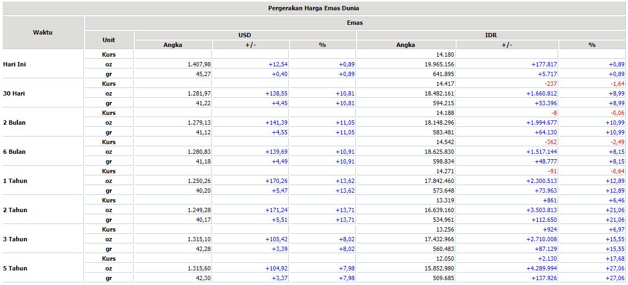This screenshot has width=628, height=285.
Task: Select the '30 Hari' row label
Action: pos(14,93)
